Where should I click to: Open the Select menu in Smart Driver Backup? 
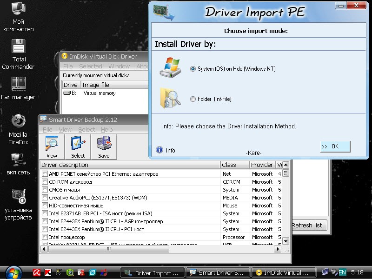pos(86,130)
